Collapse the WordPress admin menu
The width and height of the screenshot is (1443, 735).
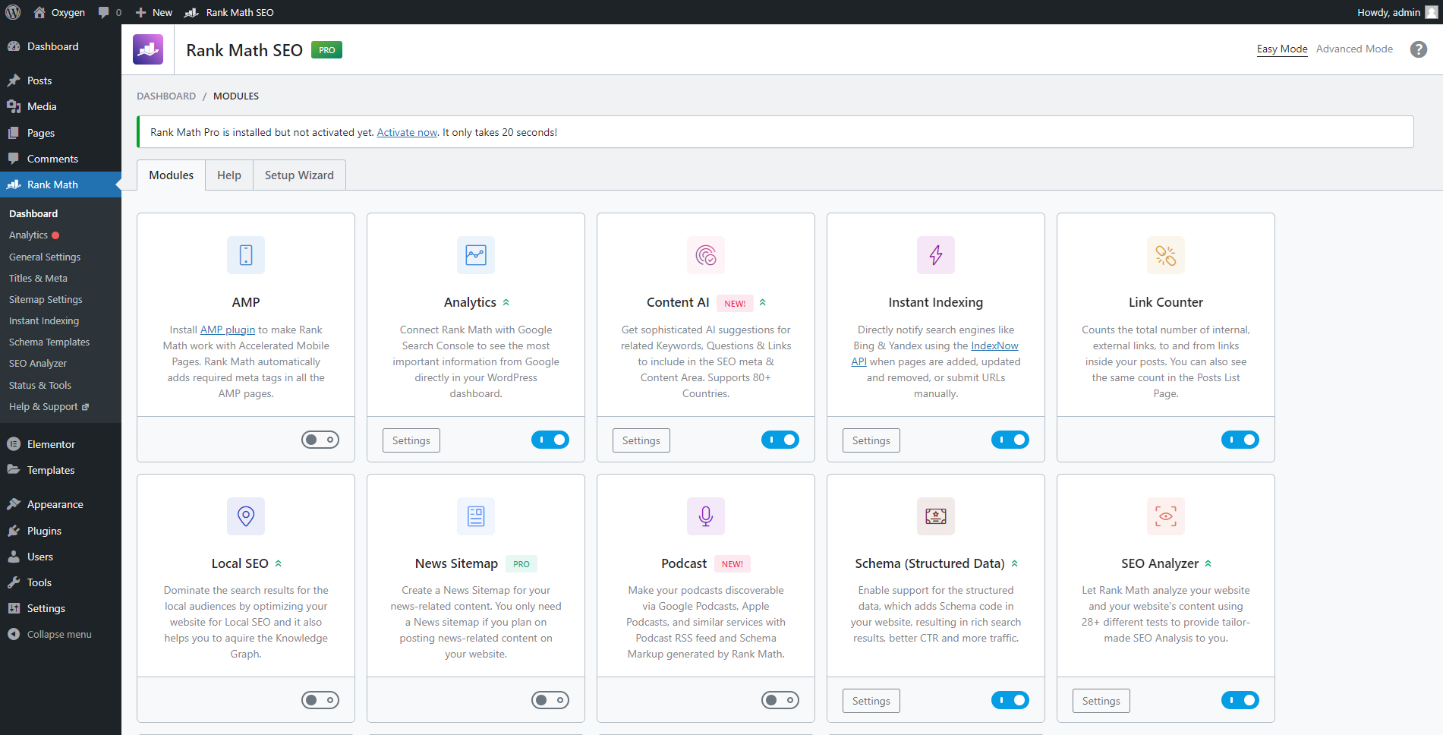click(x=59, y=634)
